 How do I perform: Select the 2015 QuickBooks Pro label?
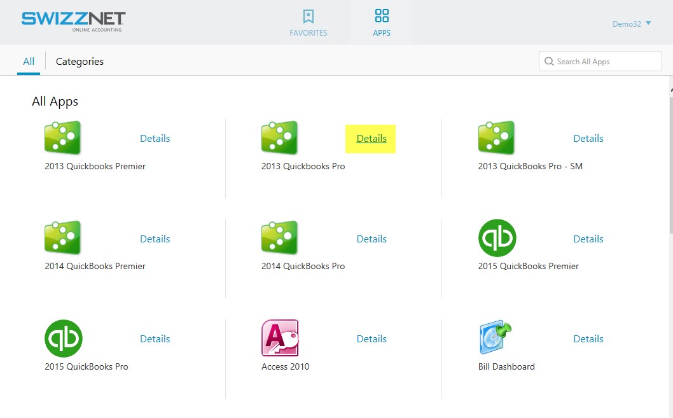87,367
